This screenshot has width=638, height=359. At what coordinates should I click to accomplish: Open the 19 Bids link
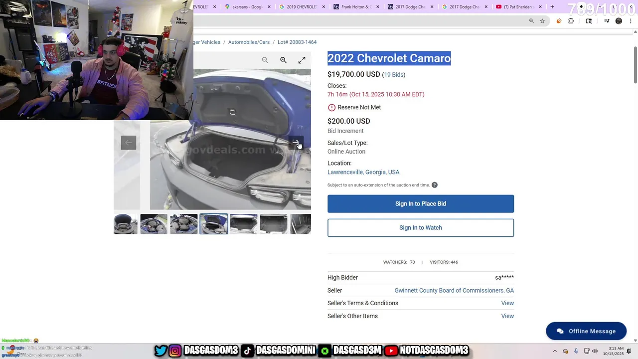coord(394,75)
